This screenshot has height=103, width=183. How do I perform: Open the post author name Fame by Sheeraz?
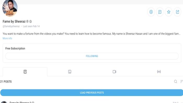[x=19, y=102]
